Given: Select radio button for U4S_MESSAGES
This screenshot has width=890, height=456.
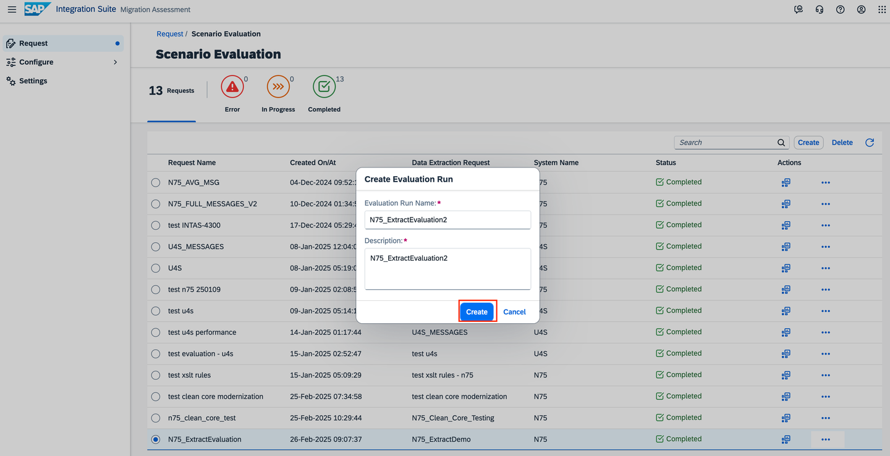Looking at the screenshot, I should coord(156,247).
